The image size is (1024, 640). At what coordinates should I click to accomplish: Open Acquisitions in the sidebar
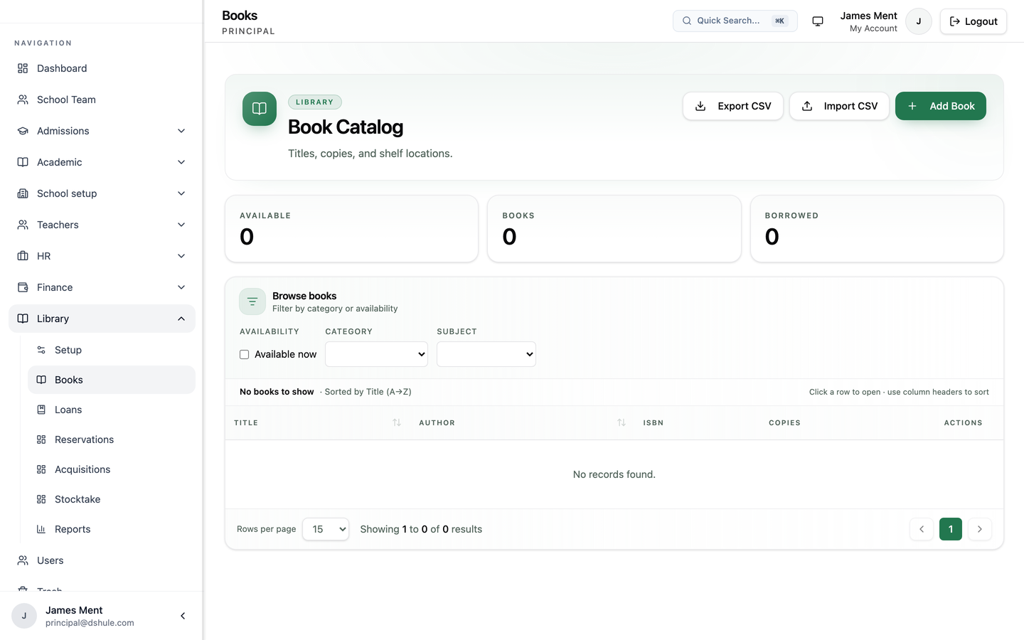[112, 469]
